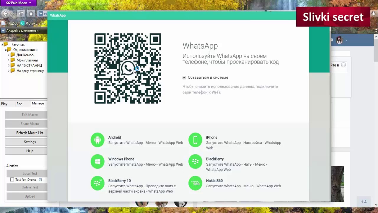Click the Nokia S60 heading text

coord(214,181)
